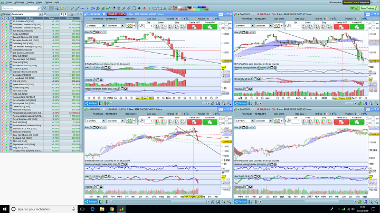Open the Fichier menu
Viewport: 380px width, 213px height.
(x=8, y=3)
